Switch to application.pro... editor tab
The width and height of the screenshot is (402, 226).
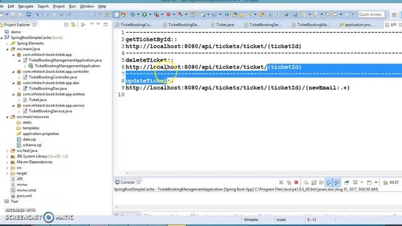coord(356,25)
